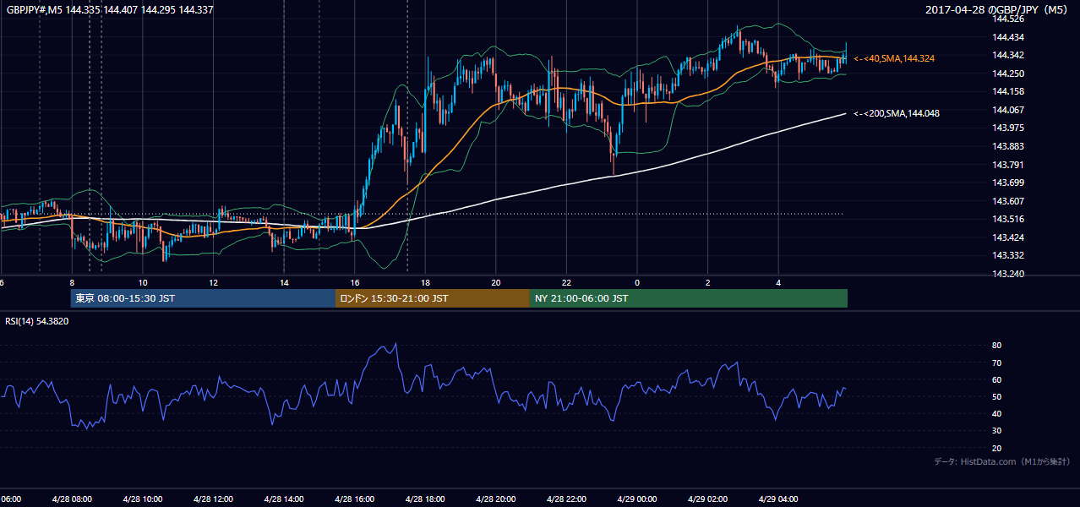This screenshot has height=507, width=1080.
Task: Click the 東京 08:00-15:30 JST session bar
Action: (204, 298)
